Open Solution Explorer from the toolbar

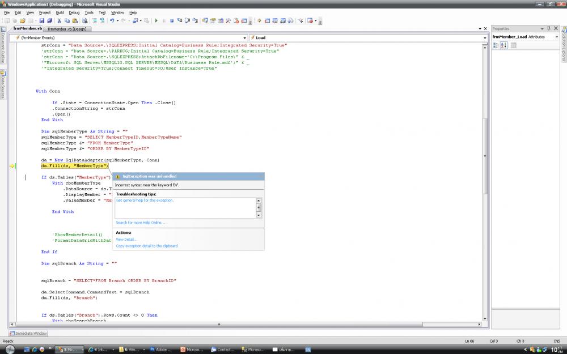205,21
